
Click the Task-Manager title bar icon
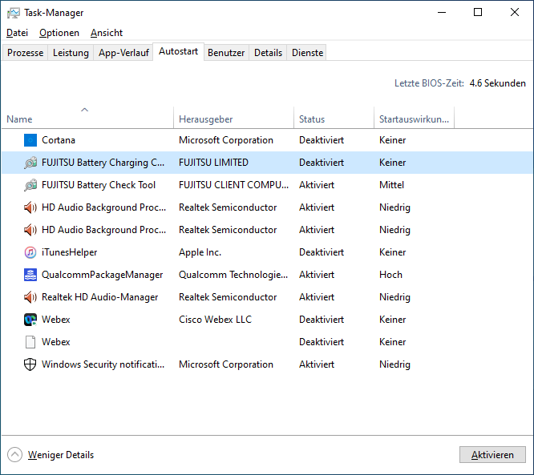[x=14, y=13]
